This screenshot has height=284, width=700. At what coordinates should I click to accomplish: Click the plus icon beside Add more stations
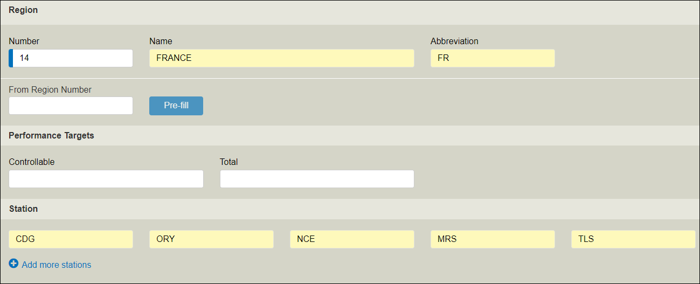tap(13, 264)
